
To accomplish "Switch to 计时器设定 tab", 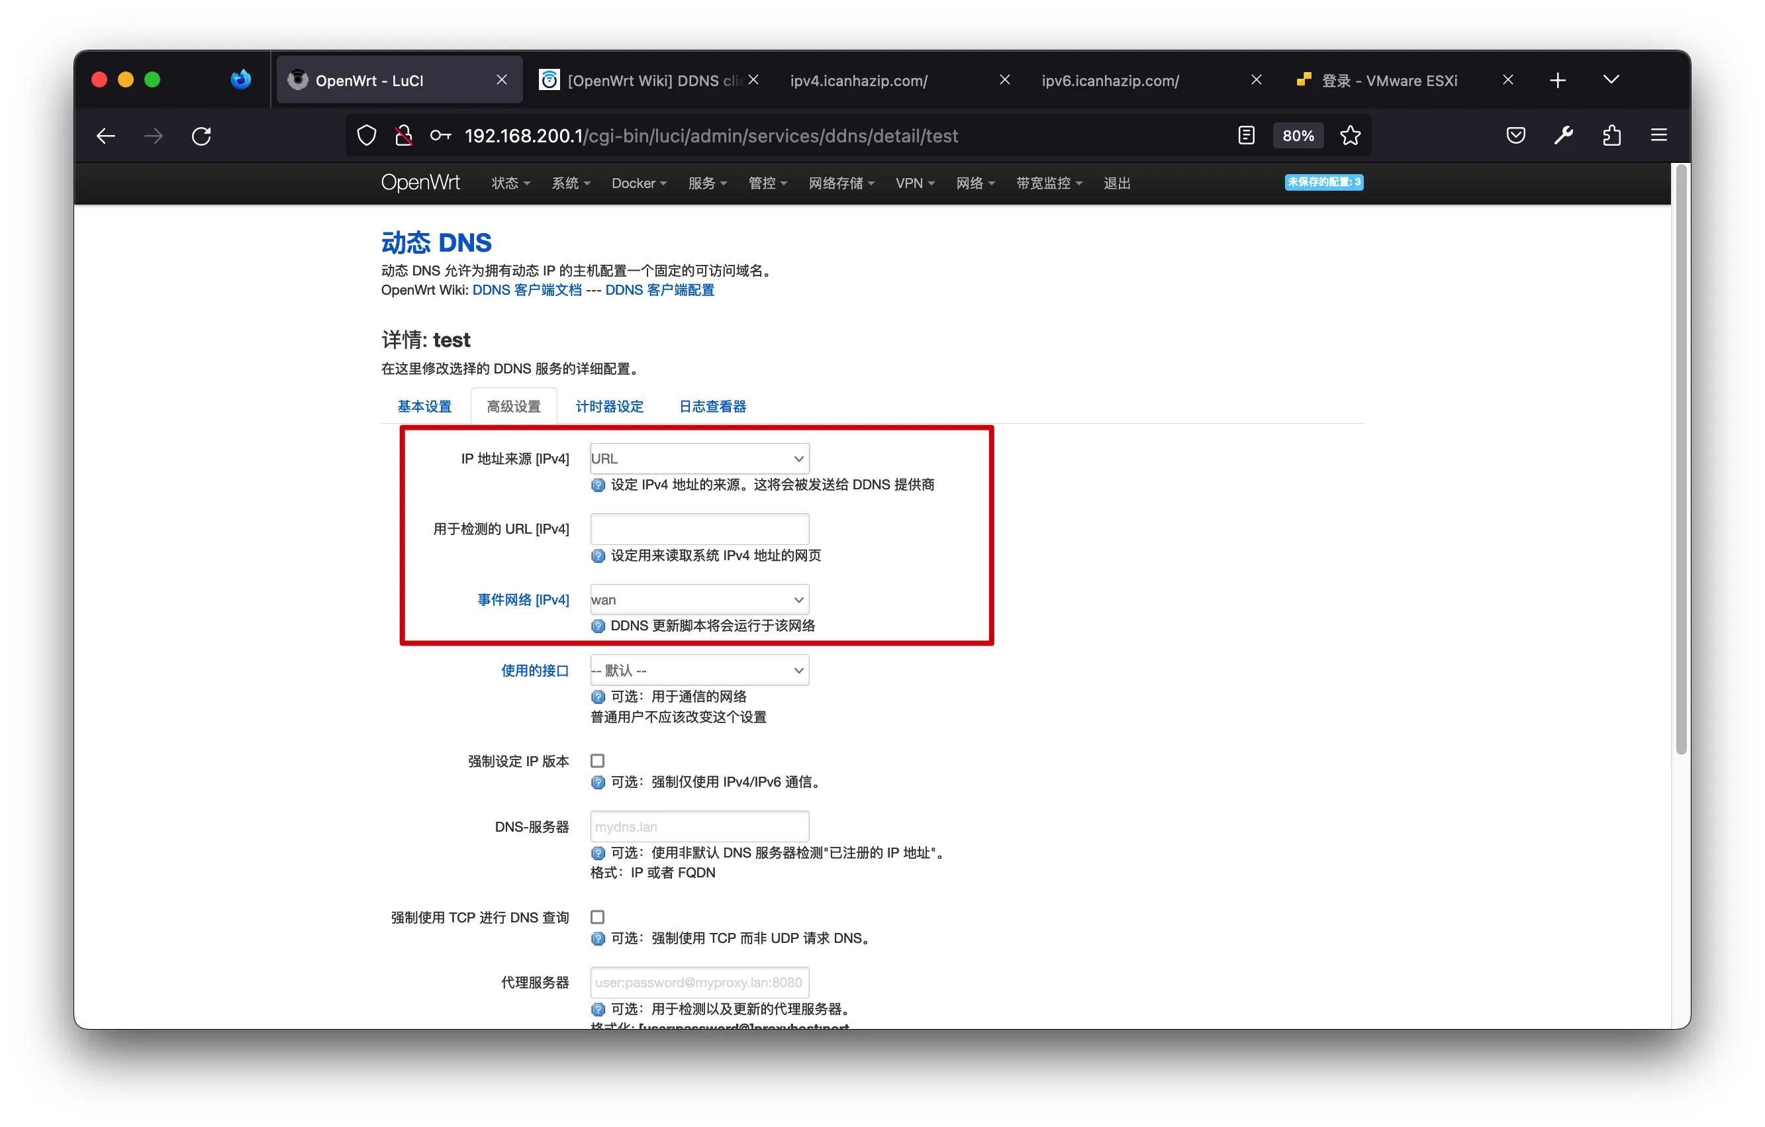I will [609, 406].
